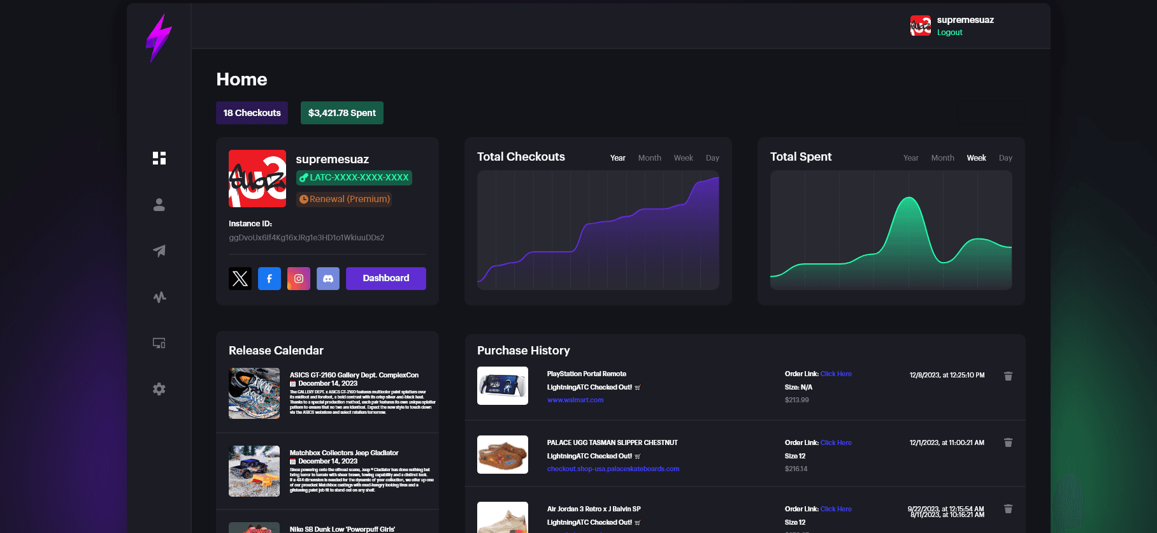
Task: Select Day tab in Total Checkouts
Action: pyautogui.click(x=712, y=158)
